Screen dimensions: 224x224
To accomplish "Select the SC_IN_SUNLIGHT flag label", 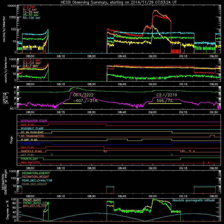I will [32, 132].
